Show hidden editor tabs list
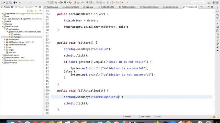Screen dimensions: 220x123 (x=202, y=7)
